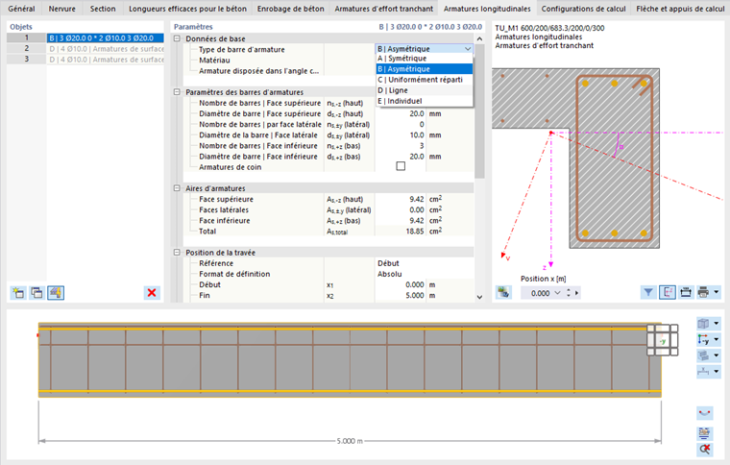Screen dimensions: 730x465
Task: Create a new reinforcement object in Objets list
Action: tap(18, 293)
